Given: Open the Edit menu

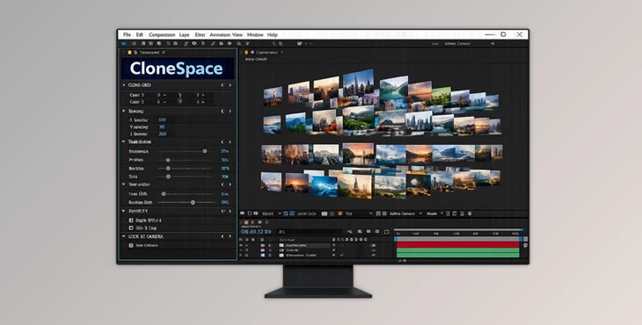Looking at the screenshot, I should tap(140, 35).
